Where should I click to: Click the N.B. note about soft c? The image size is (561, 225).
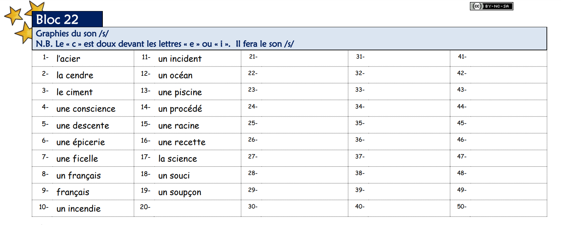point(165,44)
